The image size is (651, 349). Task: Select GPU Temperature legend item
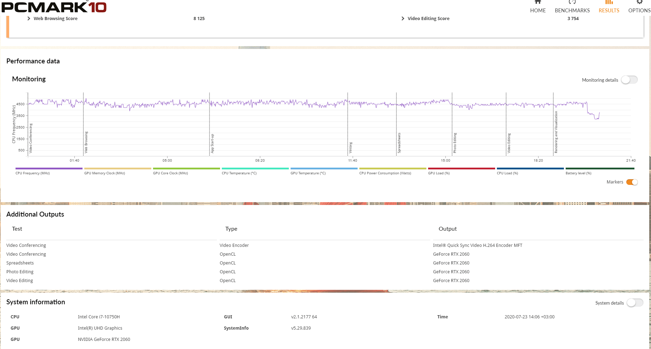[324, 169]
